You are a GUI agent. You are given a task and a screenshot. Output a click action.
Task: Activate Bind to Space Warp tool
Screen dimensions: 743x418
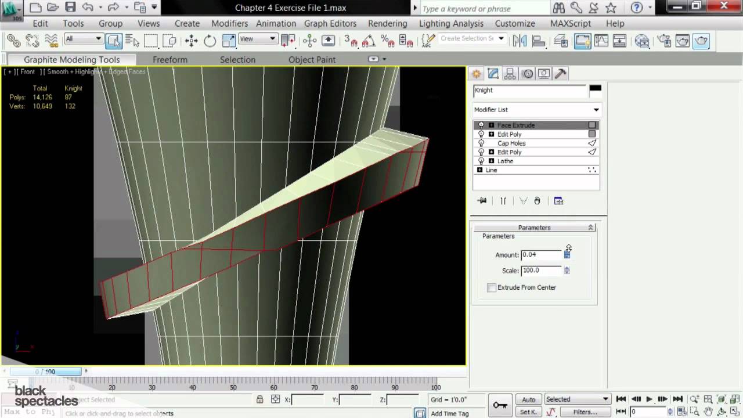pos(51,41)
